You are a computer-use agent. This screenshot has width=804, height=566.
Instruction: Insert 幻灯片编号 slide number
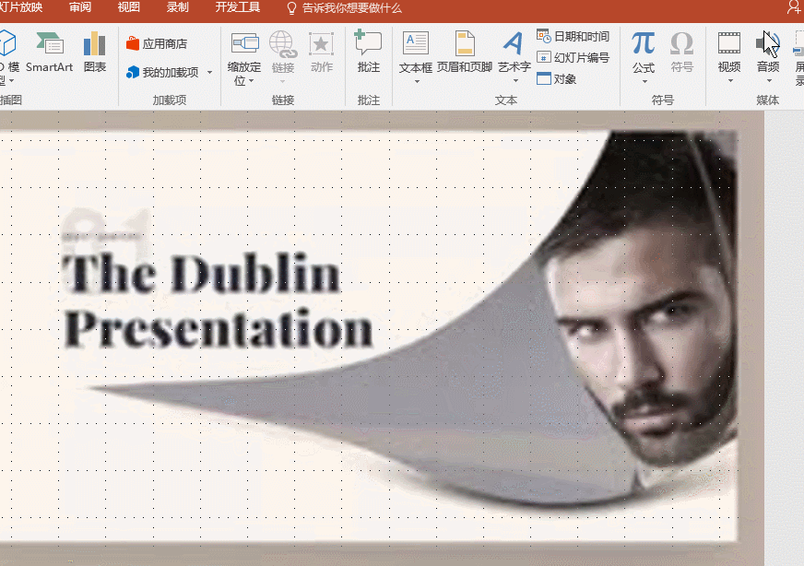tap(573, 58)
